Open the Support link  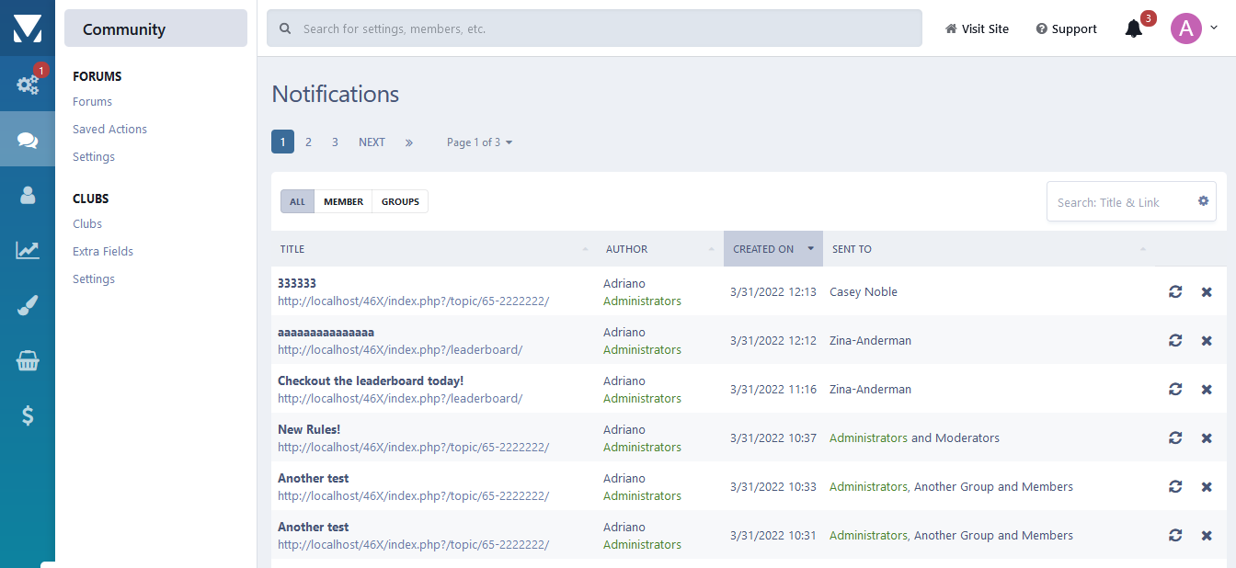(1066, 28)
